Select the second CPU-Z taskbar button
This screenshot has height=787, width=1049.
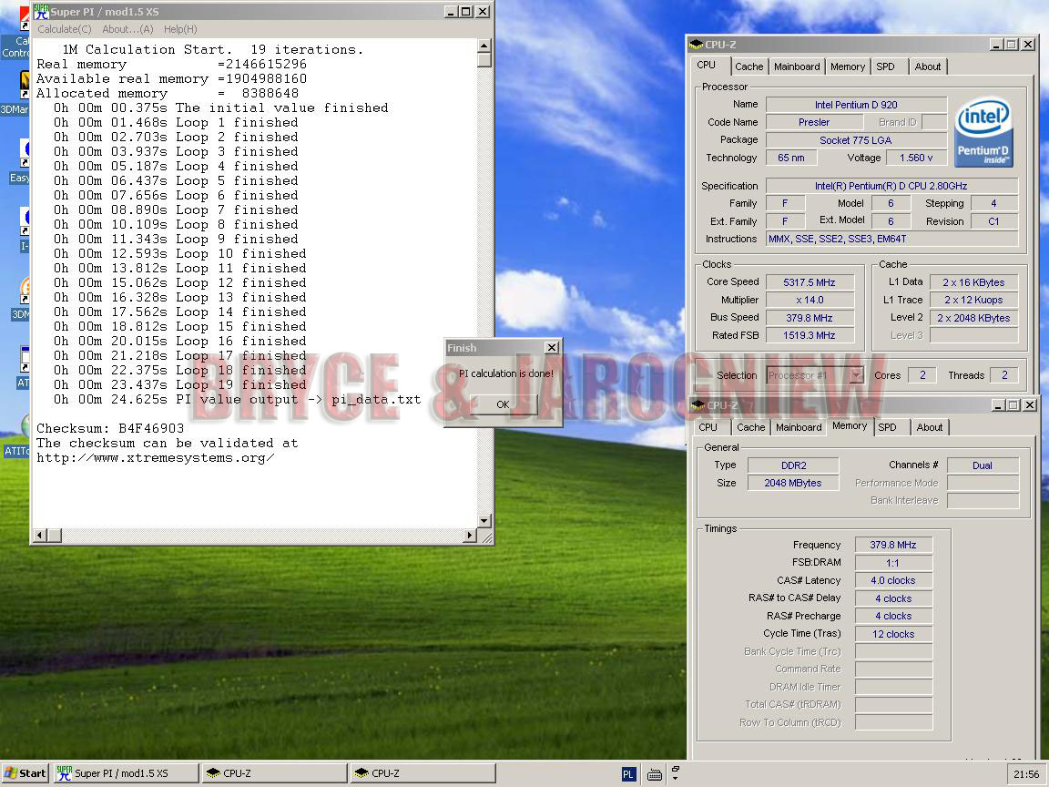[423, 773]
